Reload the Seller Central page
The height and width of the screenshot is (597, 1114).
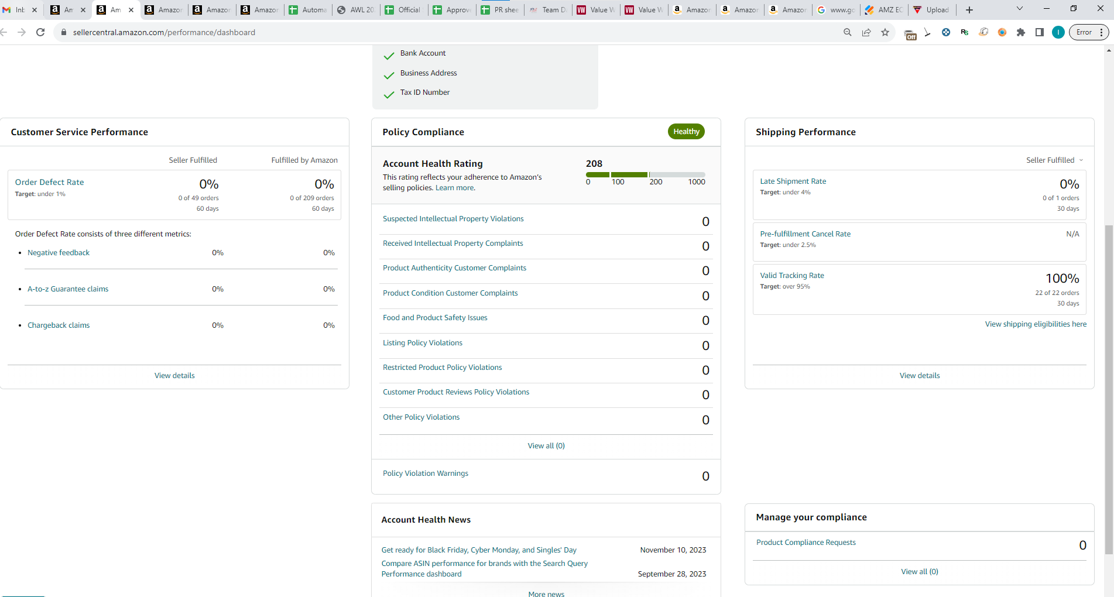(x=40, y=32)
